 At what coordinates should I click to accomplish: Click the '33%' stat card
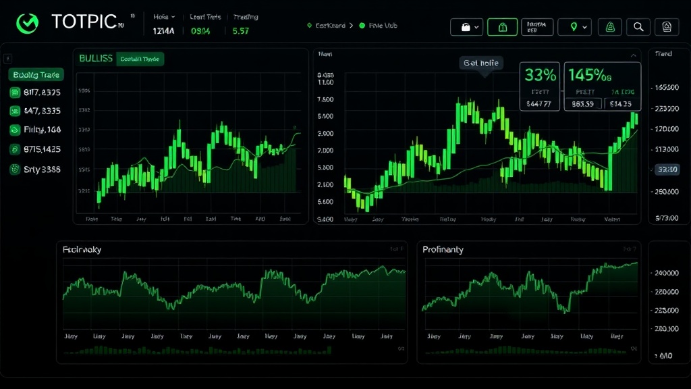point(540,86)
